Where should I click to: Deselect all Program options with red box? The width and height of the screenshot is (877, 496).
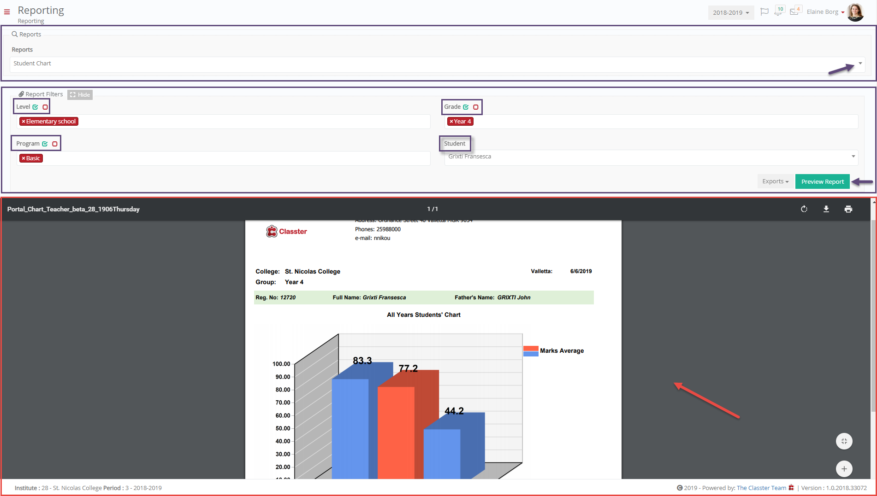pos(55,144)
